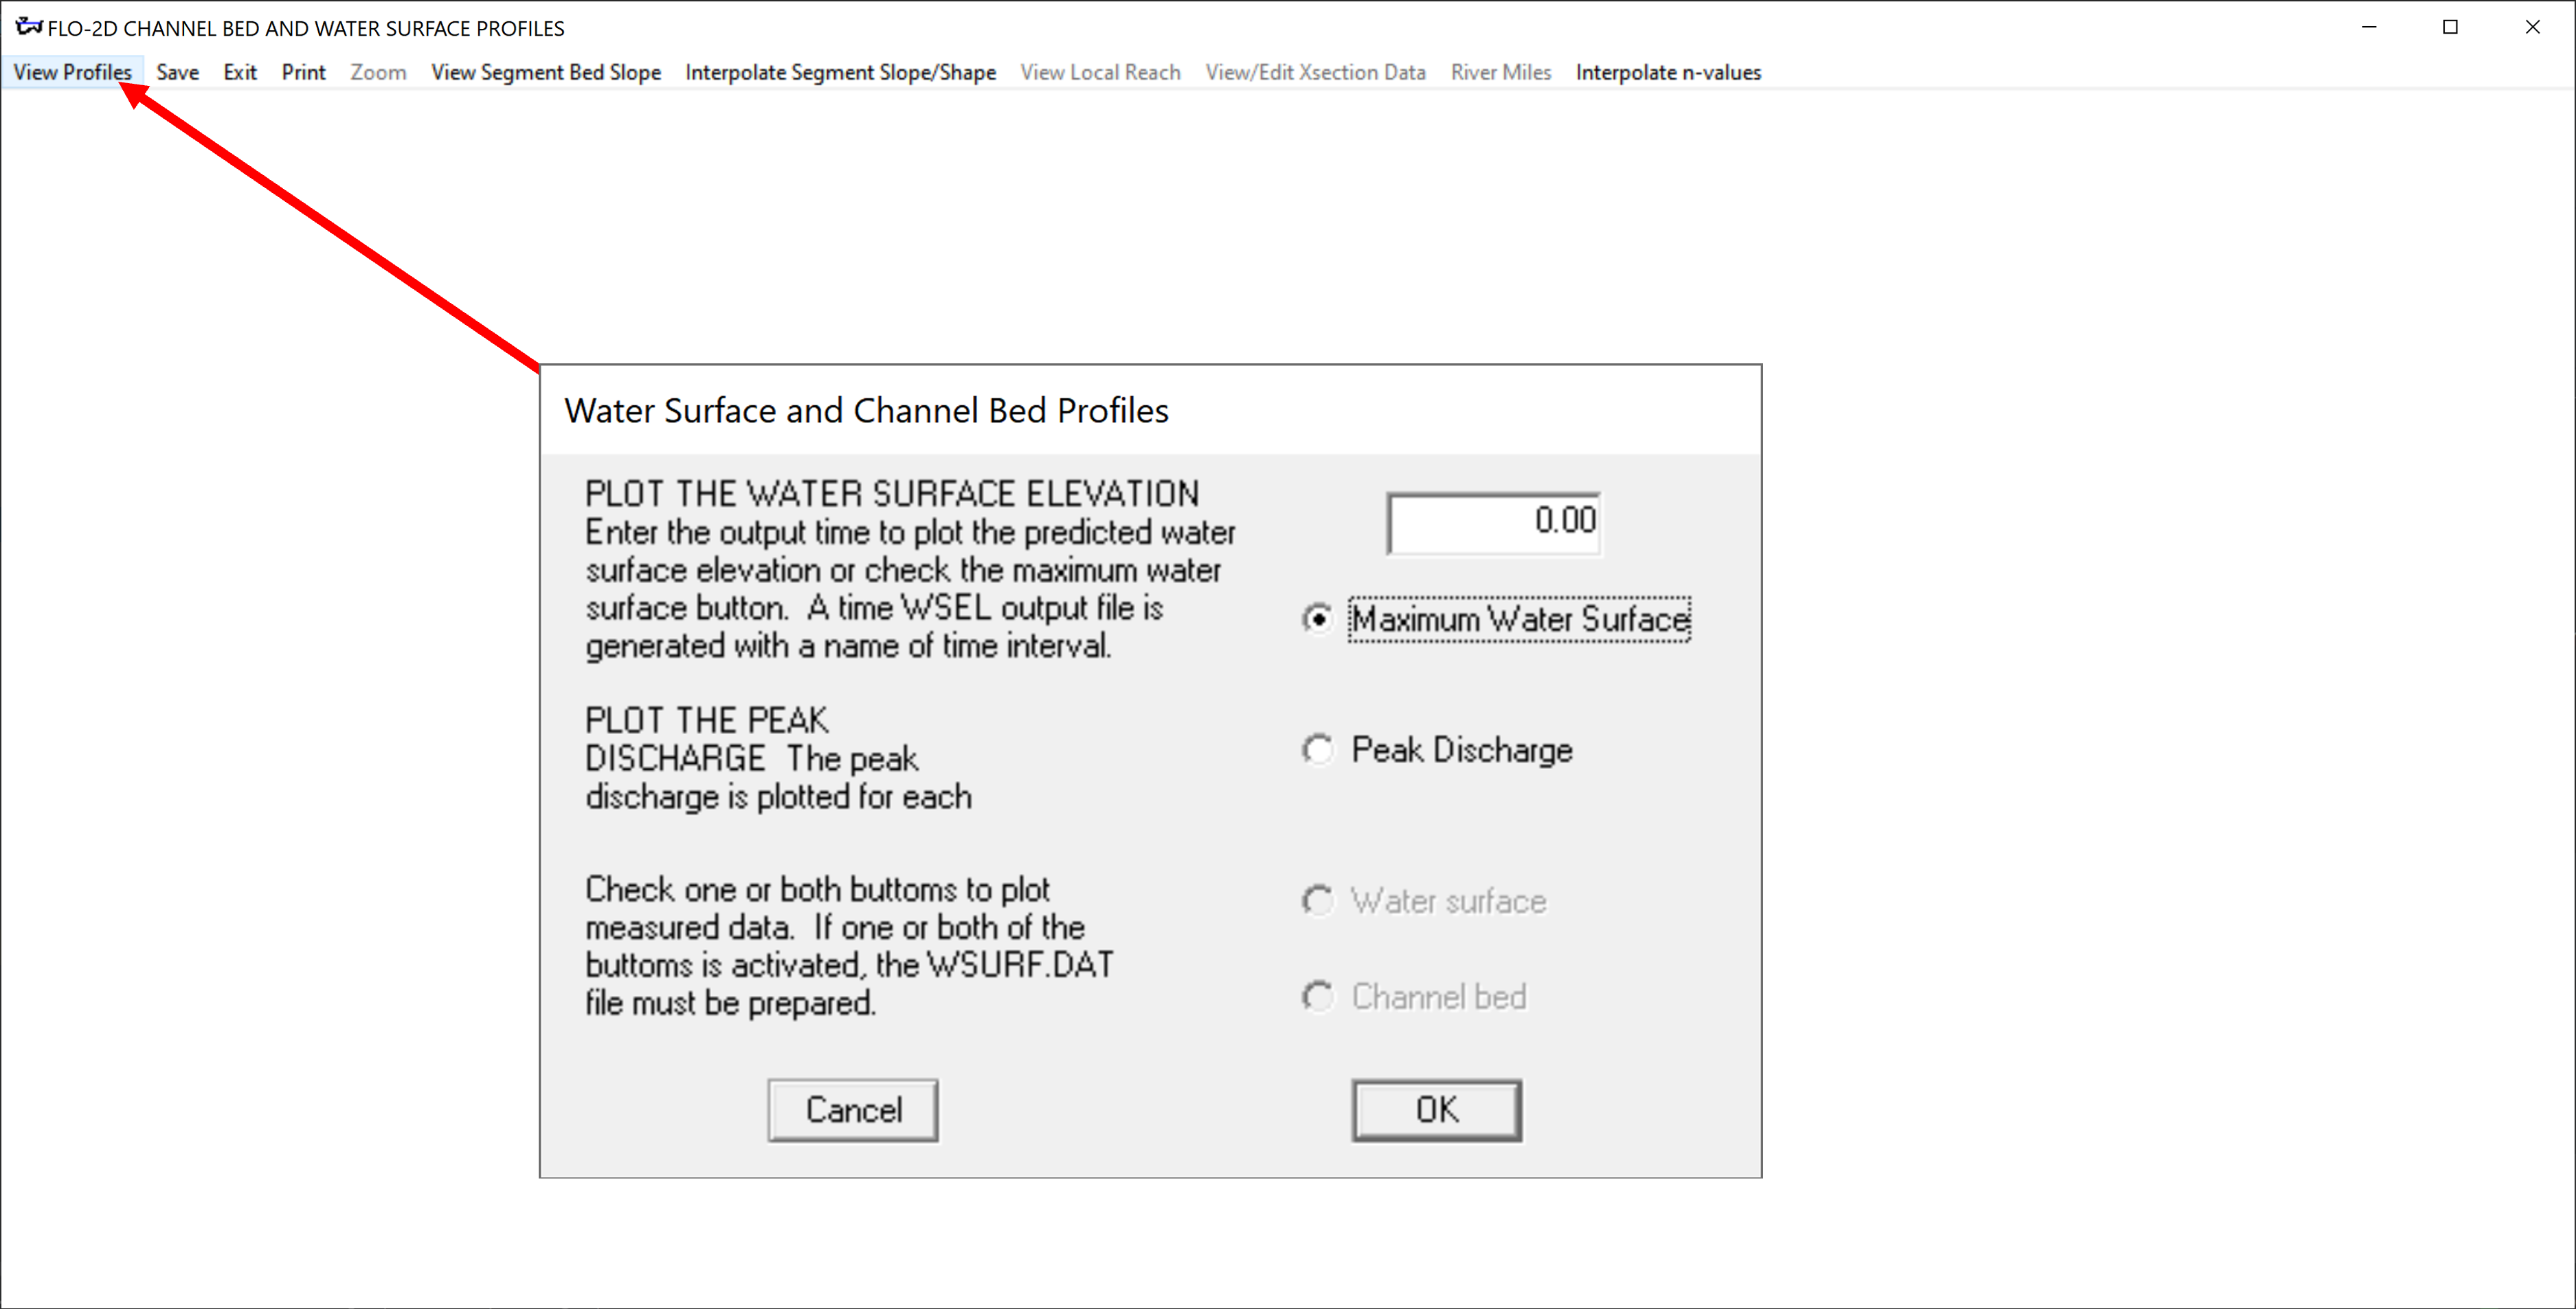Click the Channel bed radio button
2576x1309 pixels.
click(x=1318, y=997)
